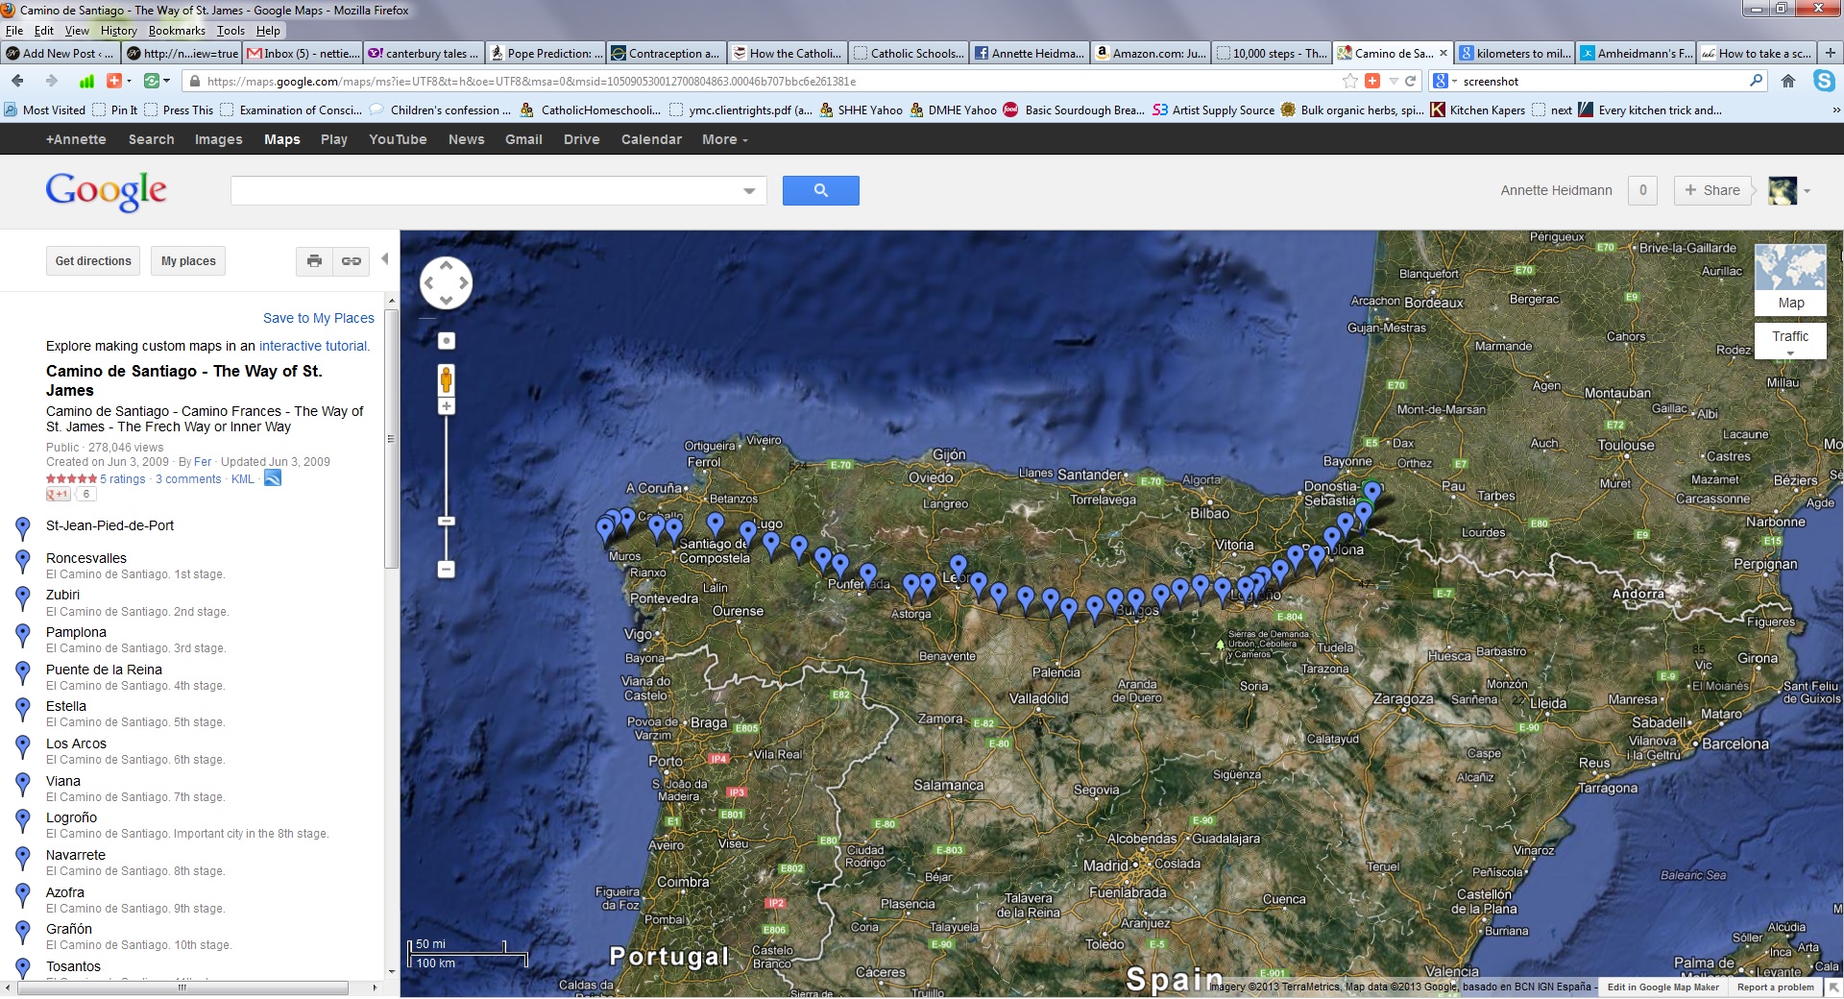Click Save to My Places link
This screenshot has height=999, width=1844.
319,318
